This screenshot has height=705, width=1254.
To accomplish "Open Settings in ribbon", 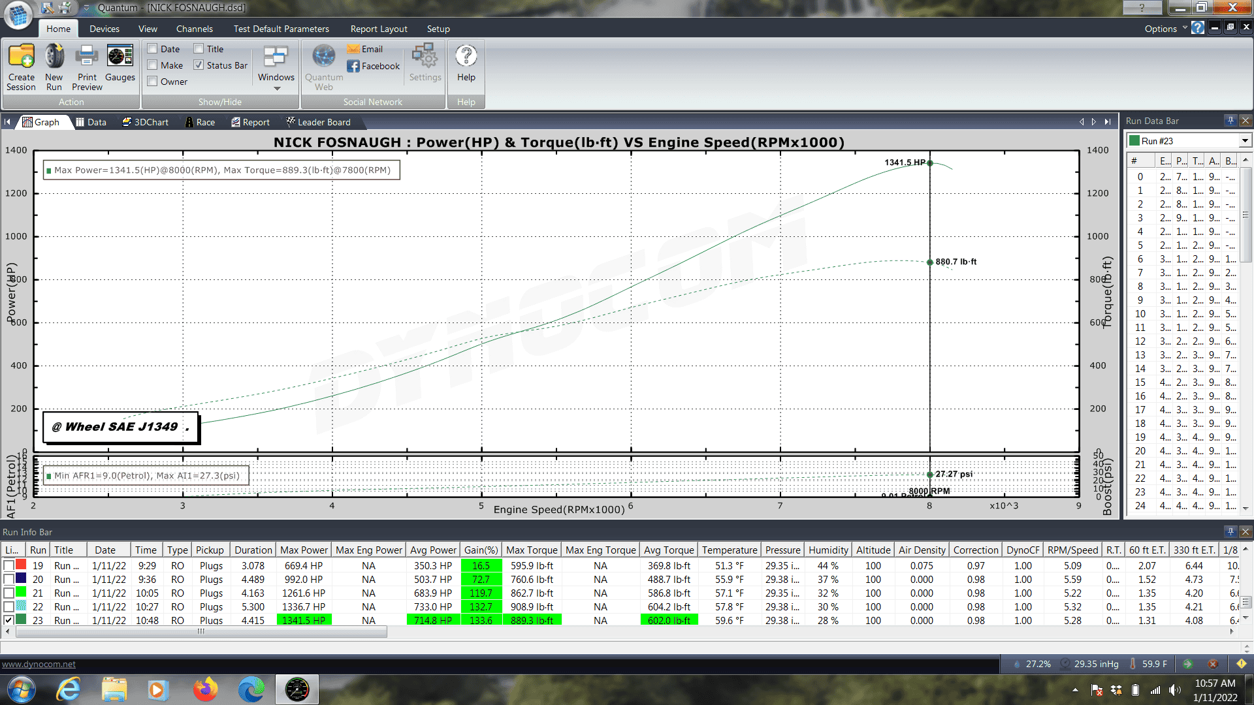I will click(x=425, y=63).
